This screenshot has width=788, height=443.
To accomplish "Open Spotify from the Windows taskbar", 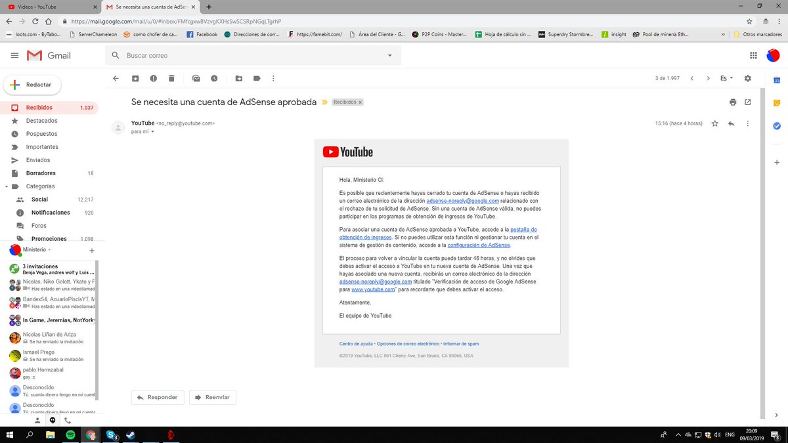I will pos(70,435).
